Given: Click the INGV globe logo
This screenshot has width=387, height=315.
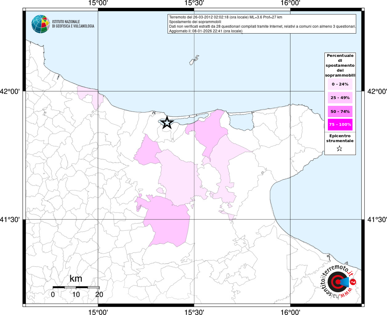Looking at the screenshot, I should pyautogui.click(x=40, y=24).
